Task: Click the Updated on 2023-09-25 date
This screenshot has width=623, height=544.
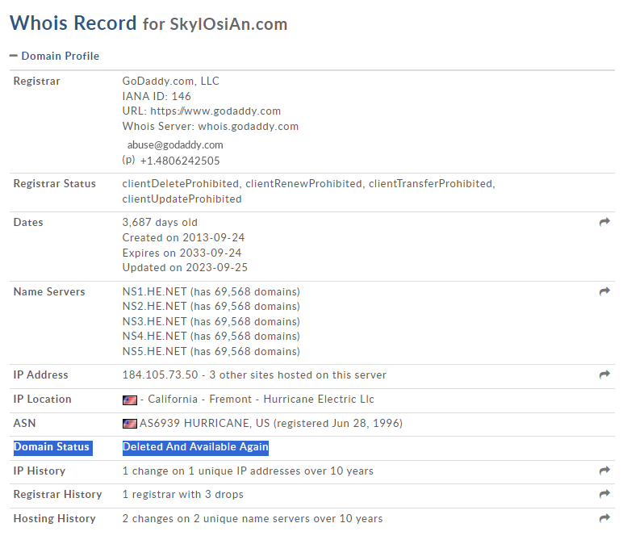Action: [185, 268]
